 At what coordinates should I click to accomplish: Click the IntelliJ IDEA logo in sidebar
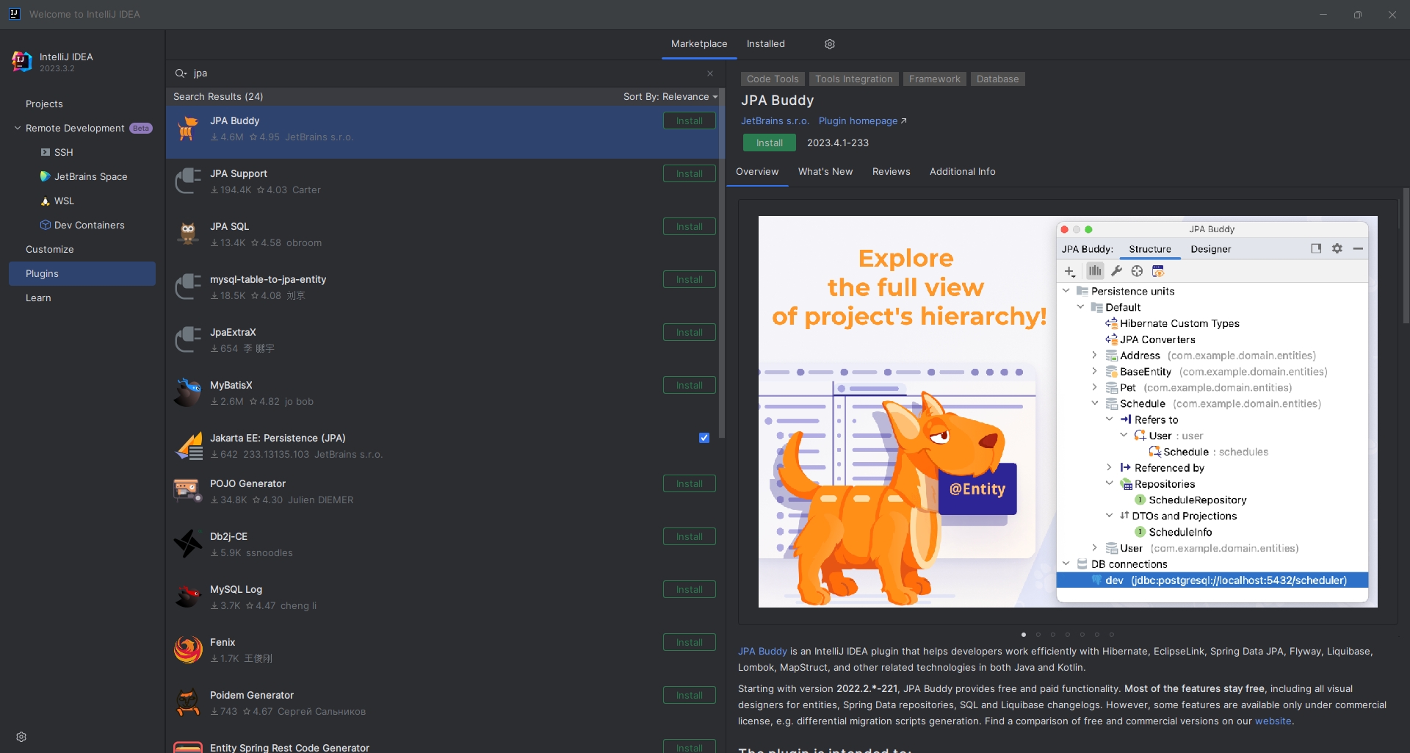tap(22, 62)
